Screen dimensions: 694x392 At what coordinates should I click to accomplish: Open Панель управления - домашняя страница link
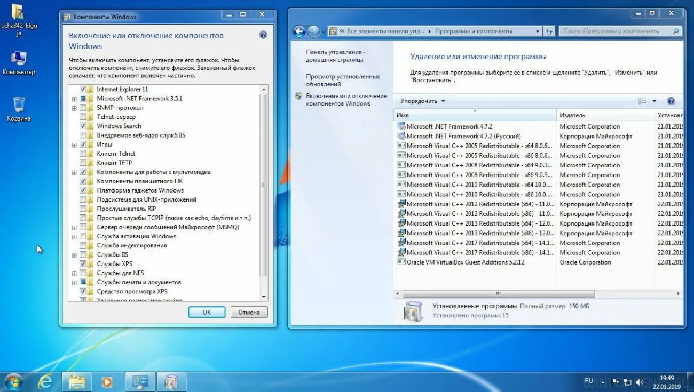pos(336,56)
